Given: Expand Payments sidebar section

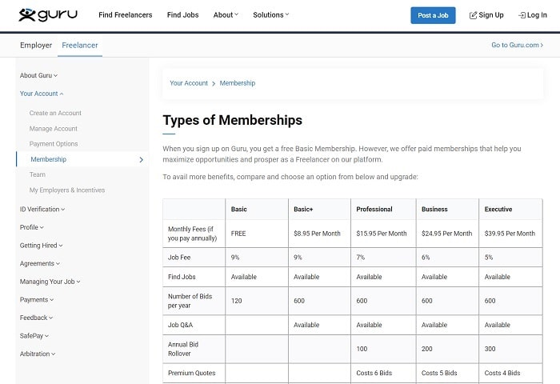Looking at the screenshot, I should click(x=37, y=300).
